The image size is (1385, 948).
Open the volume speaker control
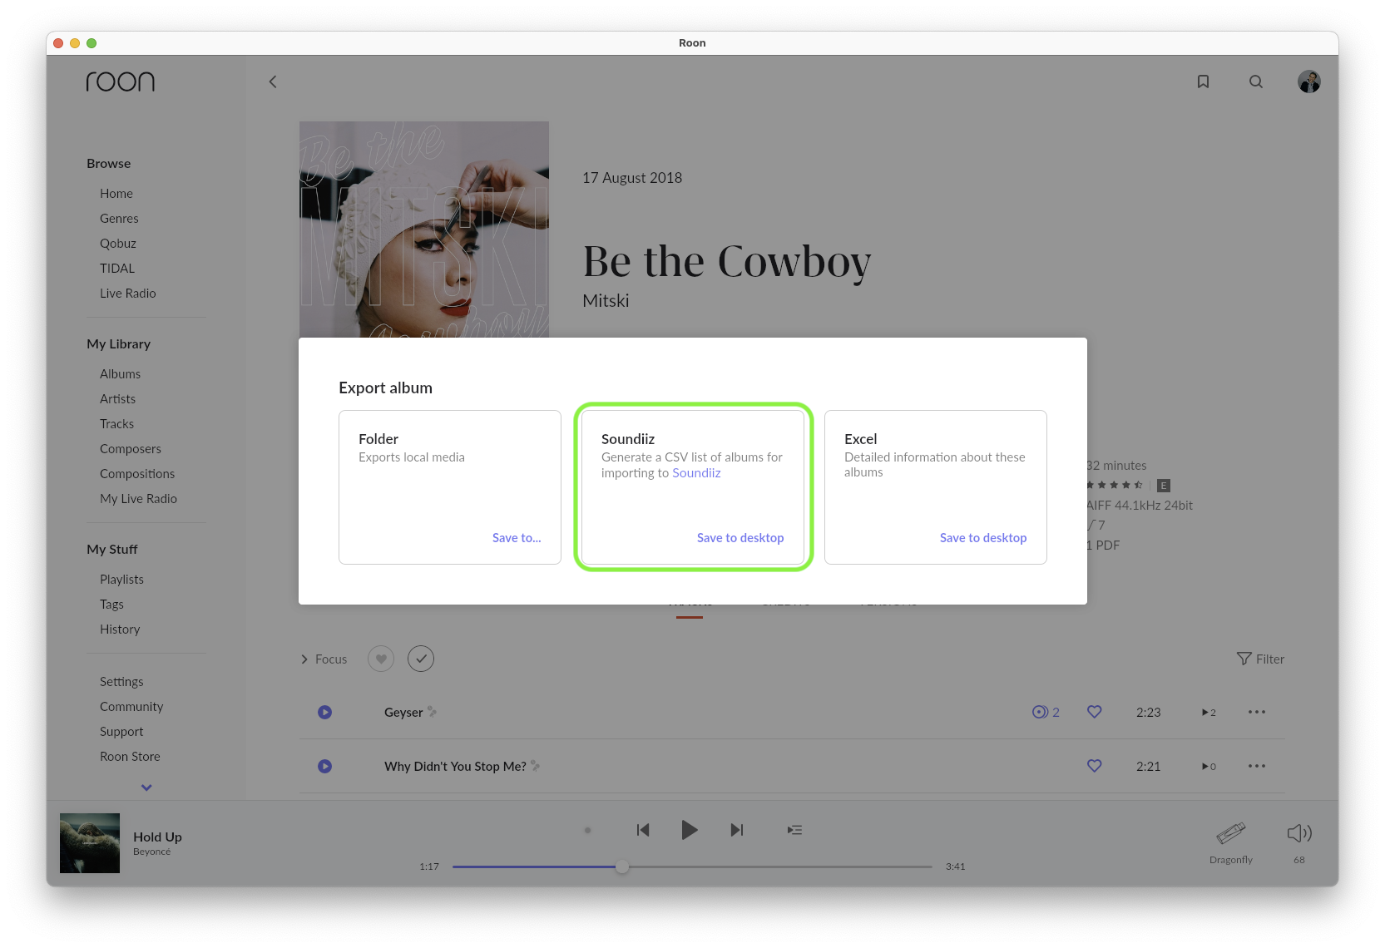(1299, 833)
